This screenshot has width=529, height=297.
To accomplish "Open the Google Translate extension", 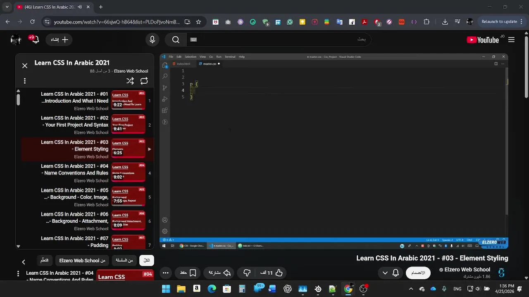I will (340, 22).
